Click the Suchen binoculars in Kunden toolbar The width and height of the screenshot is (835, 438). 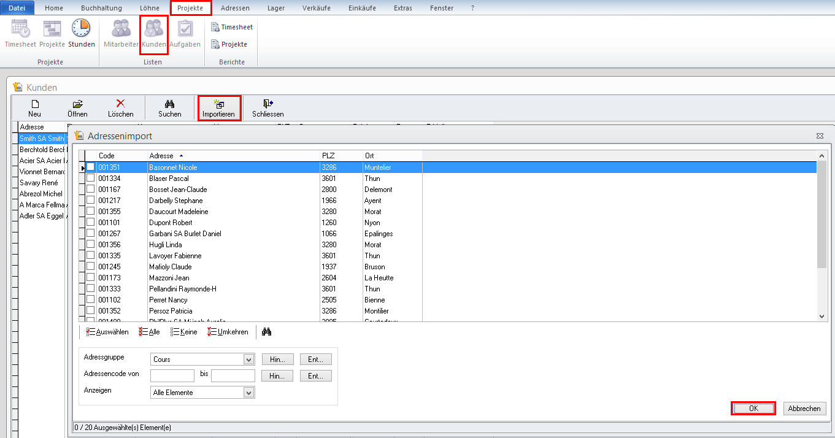click(170, 109)
